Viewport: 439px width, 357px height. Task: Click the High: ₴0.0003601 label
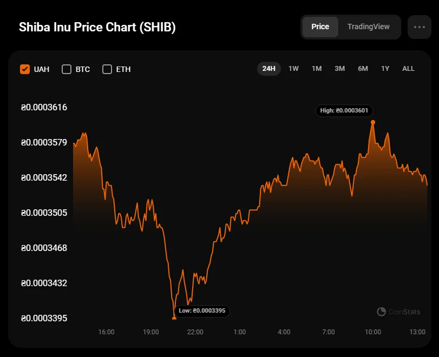tap(344, 110)
